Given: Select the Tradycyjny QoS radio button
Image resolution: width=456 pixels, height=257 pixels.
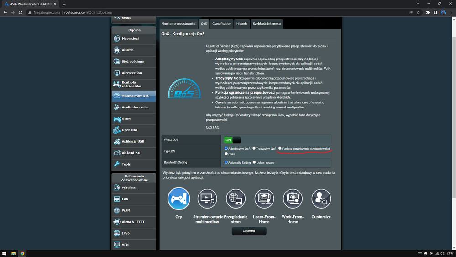Looking at the screenshot, I should 254,149.
